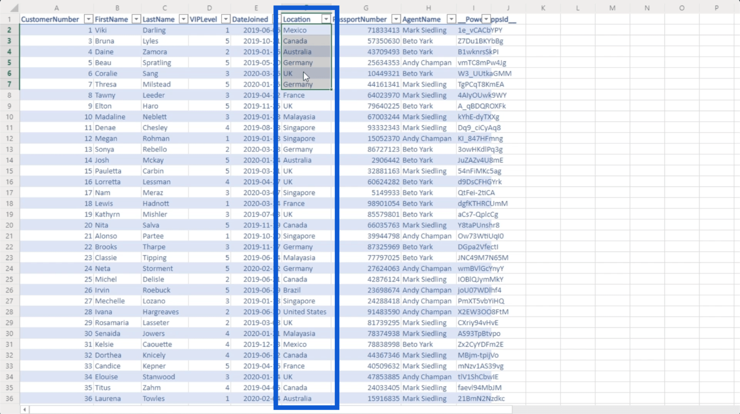Click the horizontal scrollbar track
The height and width of the screenshot is (414, 740).
click(x=270, y=409)
